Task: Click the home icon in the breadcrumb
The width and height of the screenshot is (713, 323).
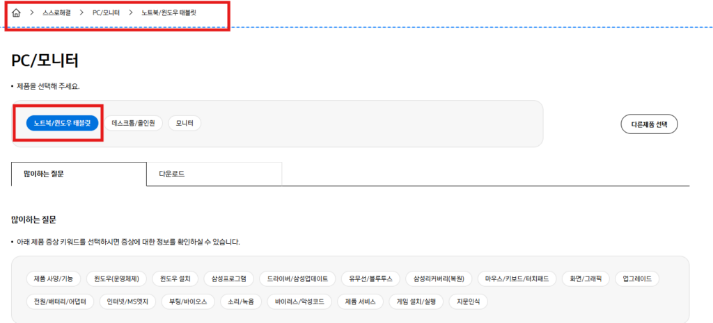Action: click(17, 13)
